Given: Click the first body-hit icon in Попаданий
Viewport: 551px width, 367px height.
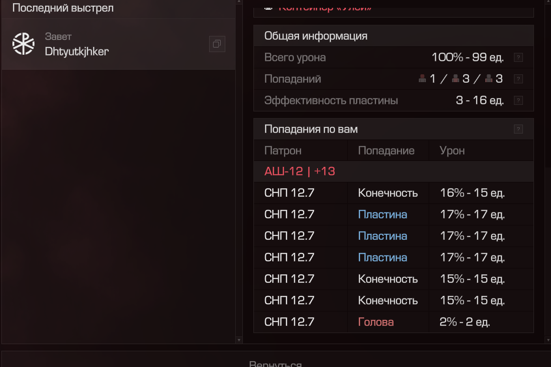Looking at the screenshot, I should click(423, 78).
